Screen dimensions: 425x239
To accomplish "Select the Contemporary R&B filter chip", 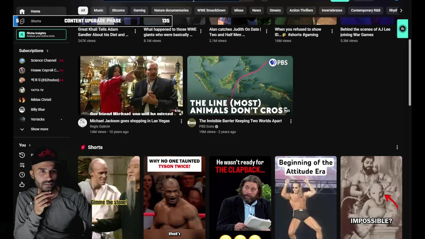I will point(366,10).
